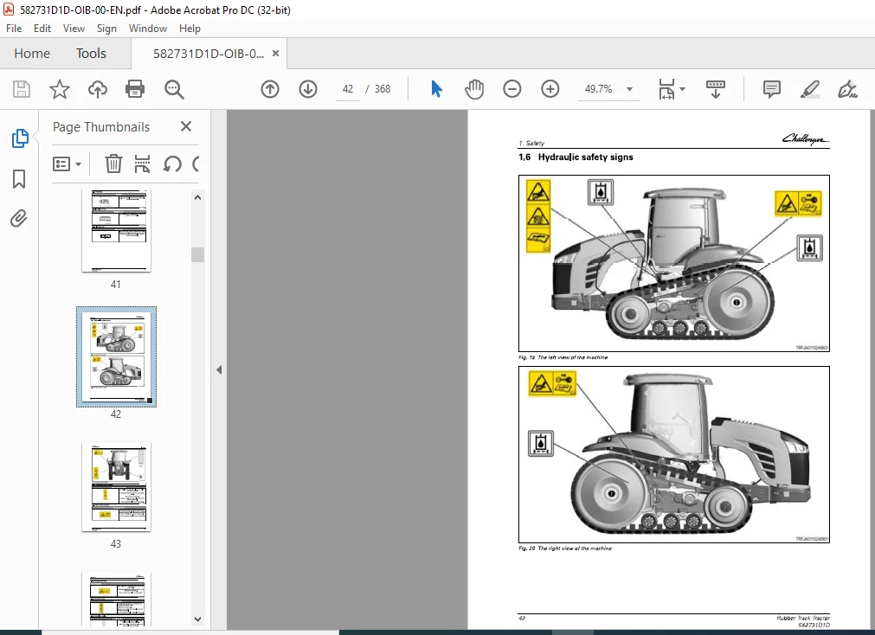Screen dimensions: 875x635
Task: Open the Edit menu
Action: pos(42,29)
